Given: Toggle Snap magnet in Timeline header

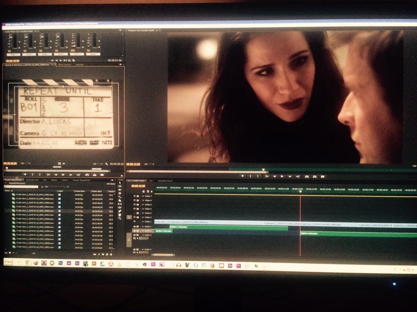Looking at the screenshot, I should pyautogui.click(x=144, y=192).
